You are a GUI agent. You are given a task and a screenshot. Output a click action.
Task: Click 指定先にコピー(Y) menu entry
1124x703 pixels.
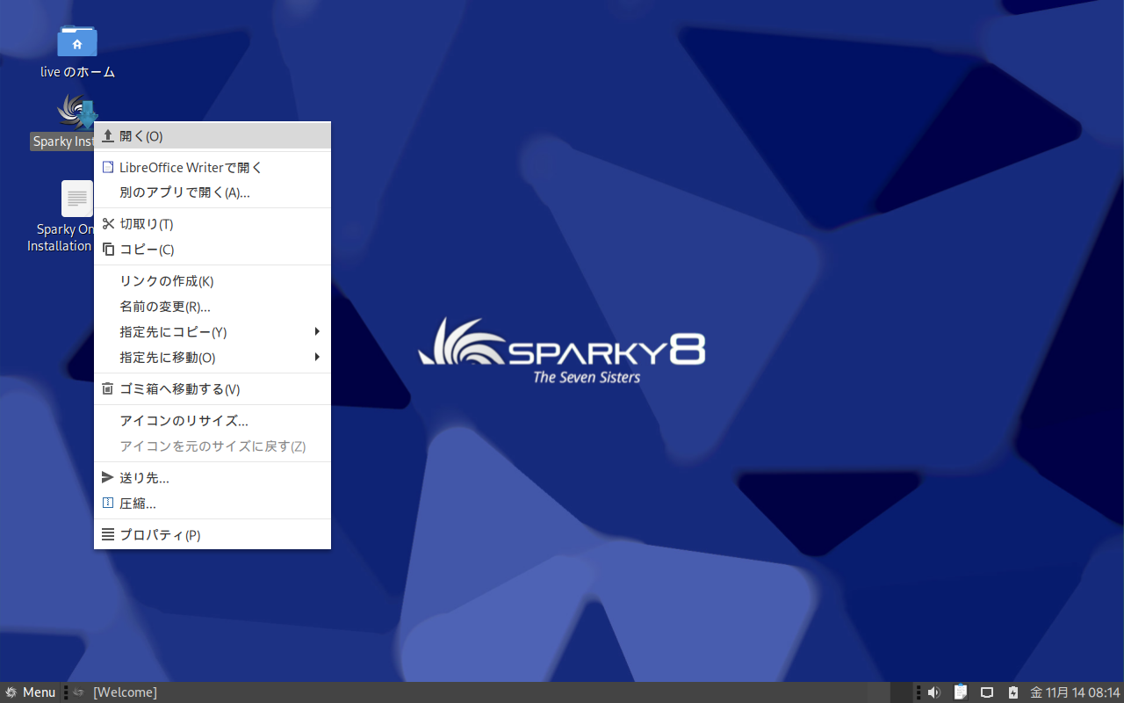213,332
